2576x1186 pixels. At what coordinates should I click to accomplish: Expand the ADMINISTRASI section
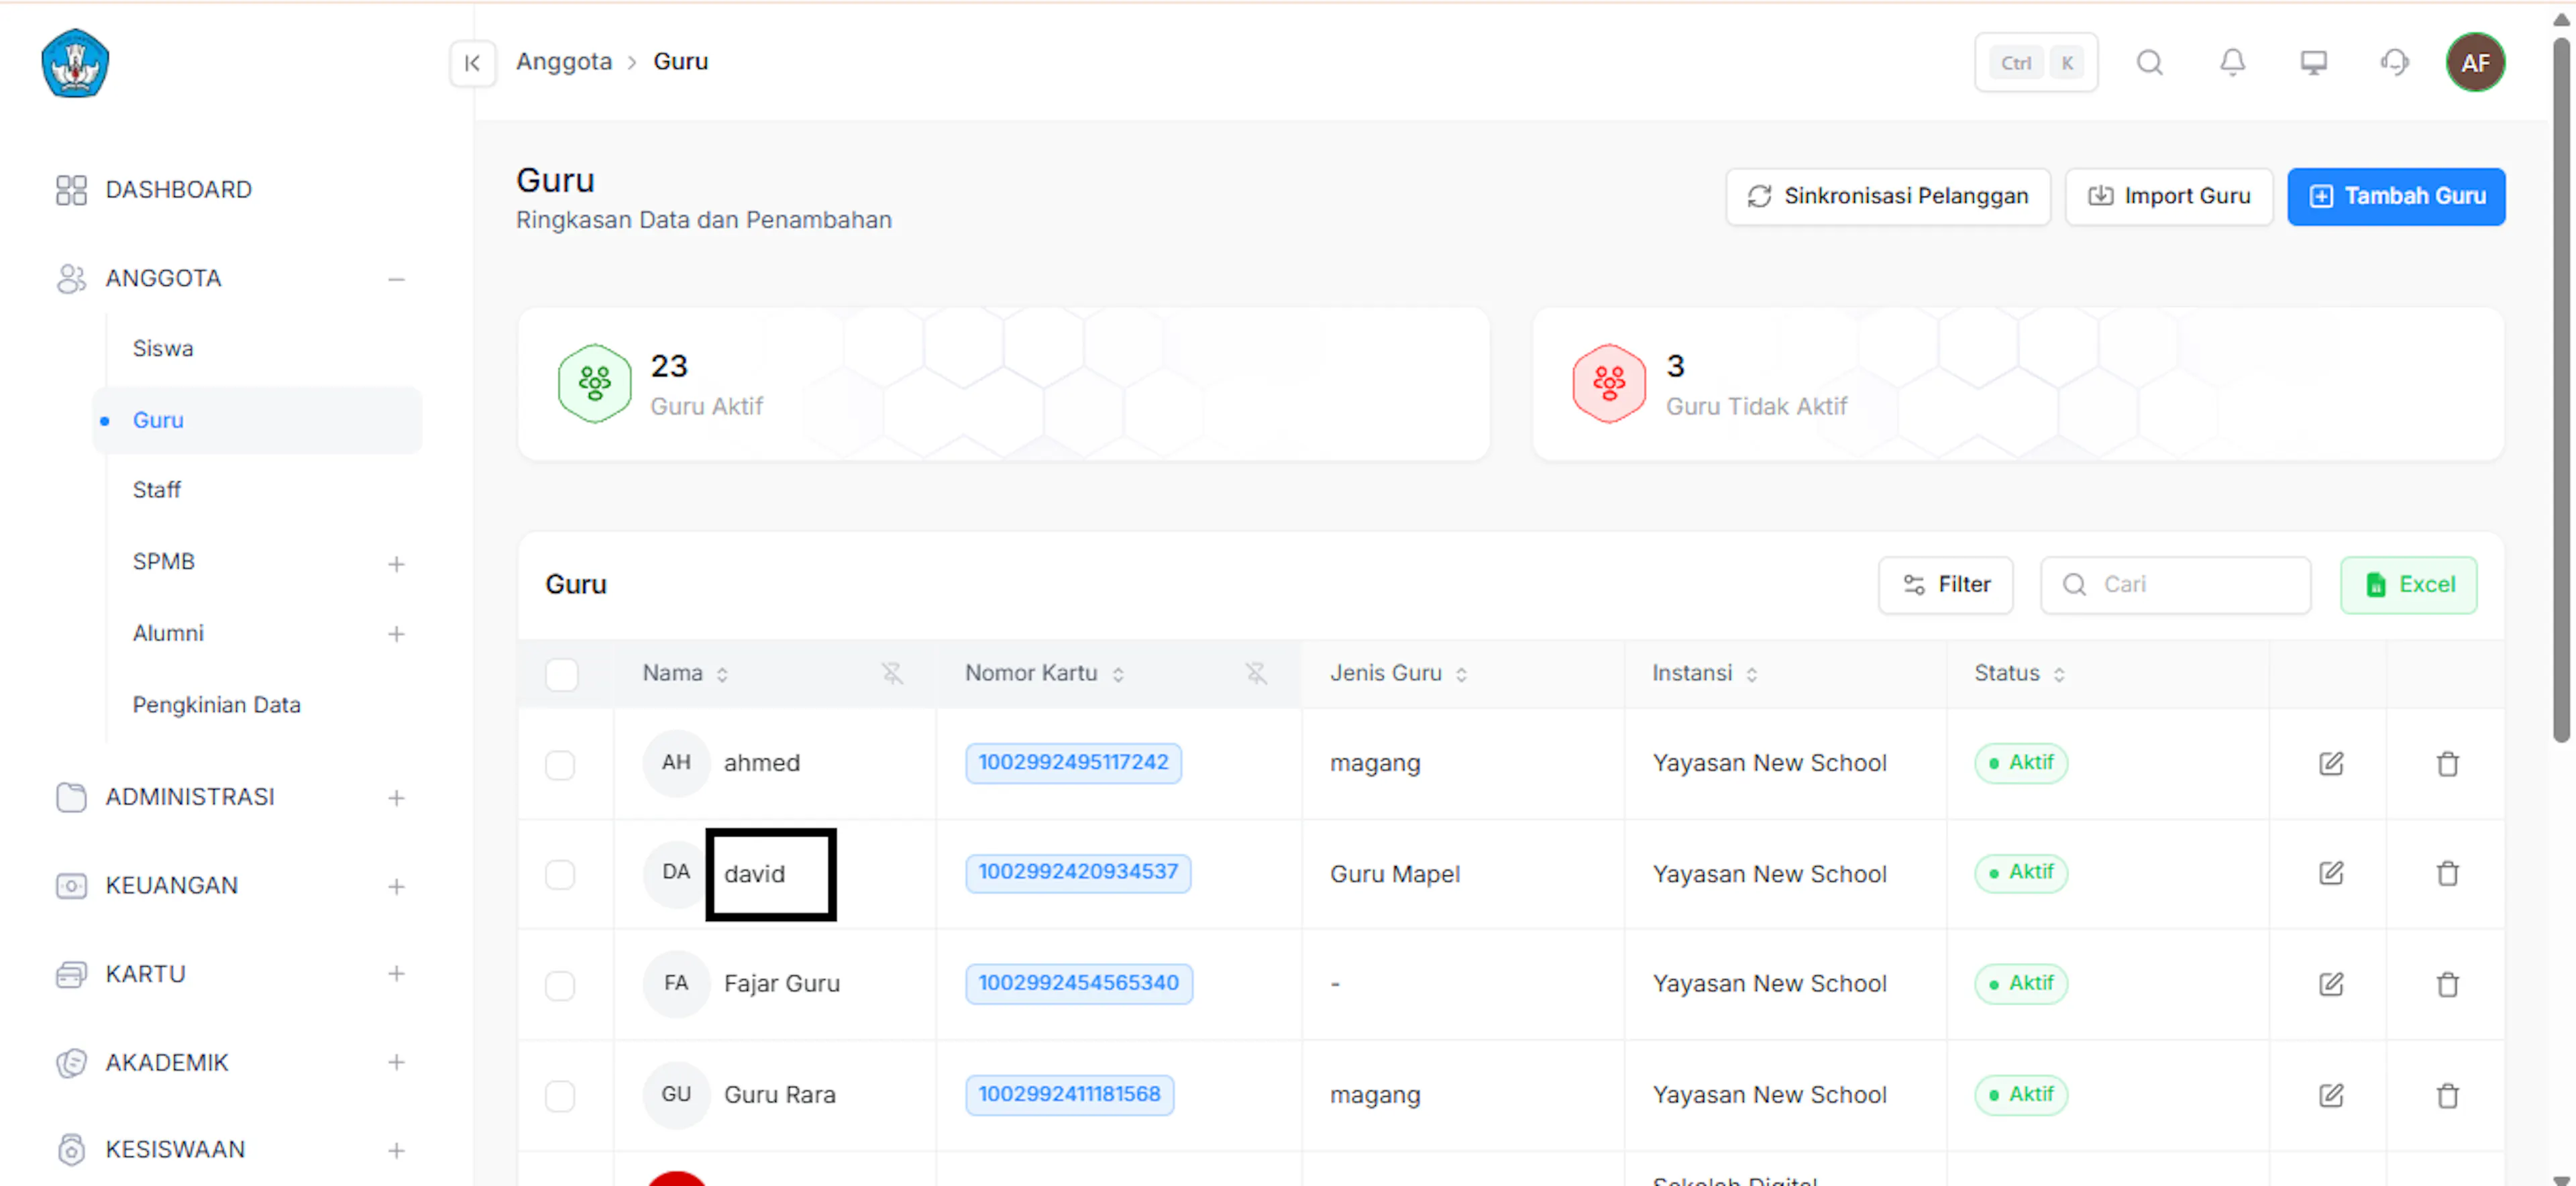coord(396,798)
